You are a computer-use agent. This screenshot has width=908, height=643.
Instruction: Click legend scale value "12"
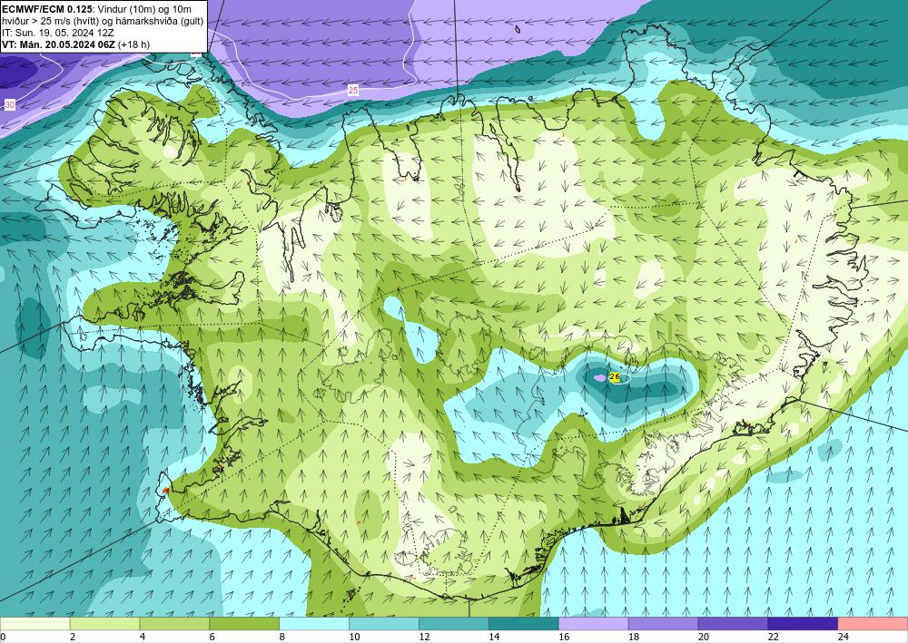pos(424,637)
